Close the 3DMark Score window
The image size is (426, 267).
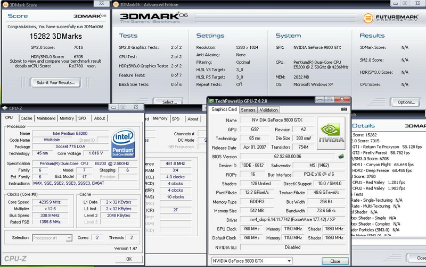tap(101, 3)
